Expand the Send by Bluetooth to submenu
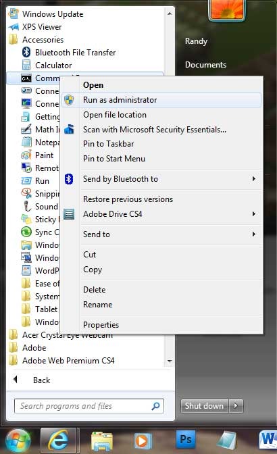Image resolution: width=277 pixels, height=454 pixels. [254, 178]
